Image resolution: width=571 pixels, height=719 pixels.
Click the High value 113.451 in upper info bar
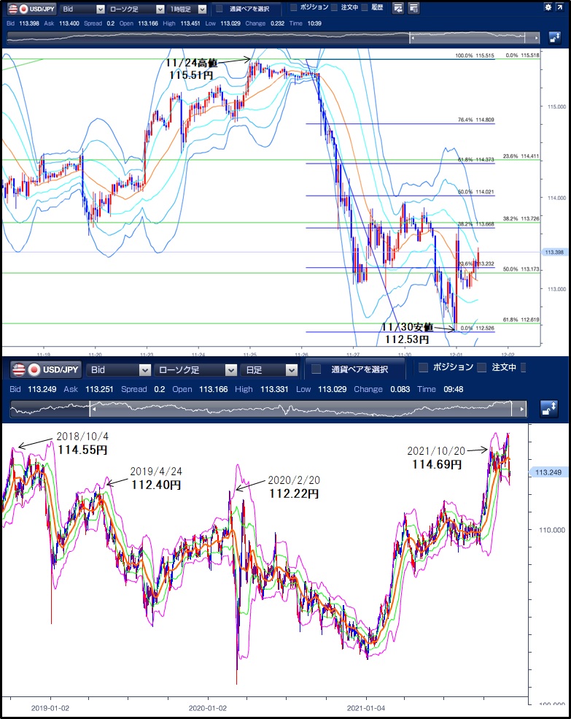190,23
